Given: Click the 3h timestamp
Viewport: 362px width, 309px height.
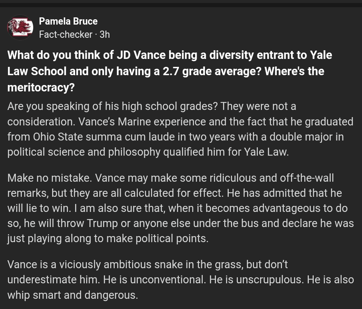Looking at the screenshot, I should click(105, 34).
